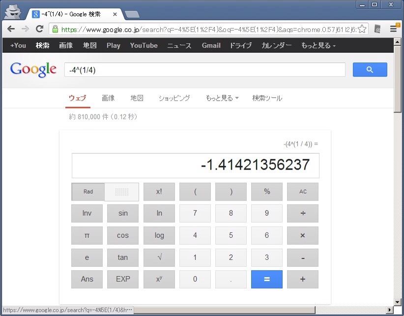Image resolution: width=404 pixels, height=316 pixels.
Task: Select the Rad angle mode
Action: [x=88, y=192]
